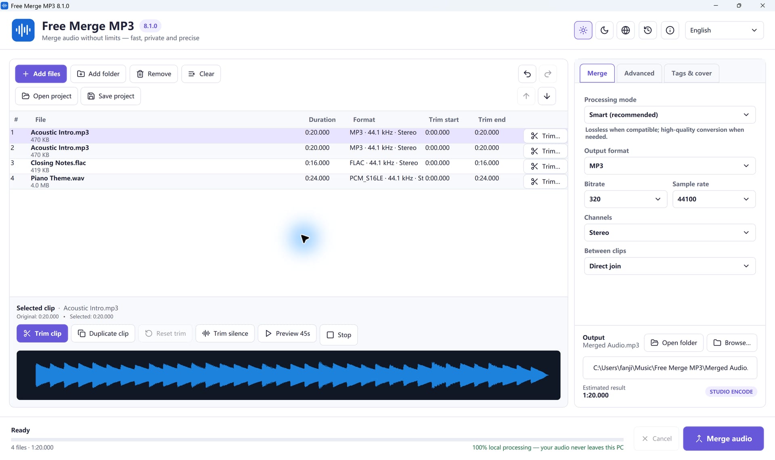The width and height of the screenshot is (775, 460).
Task: Select the Merge tab
Action: point(597,73)
